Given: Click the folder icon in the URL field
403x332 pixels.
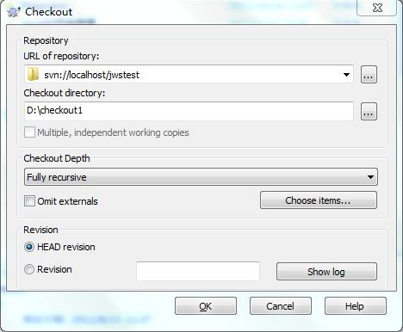Looking at the screenshot, I should tap(33, 74).
